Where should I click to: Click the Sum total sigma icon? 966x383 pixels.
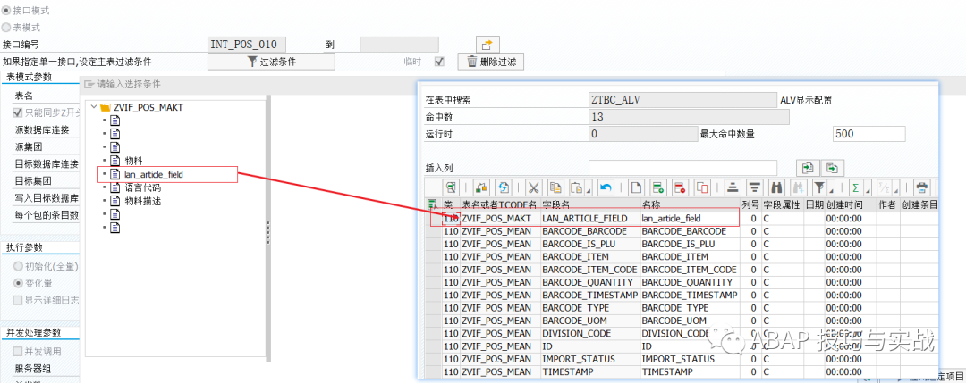[x=855, y=187]
